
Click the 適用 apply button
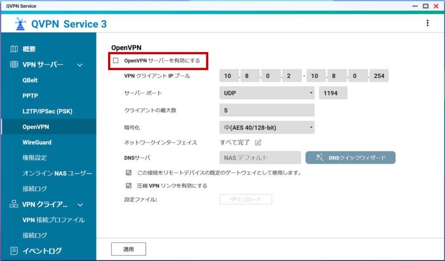click(x=128, y=249)
